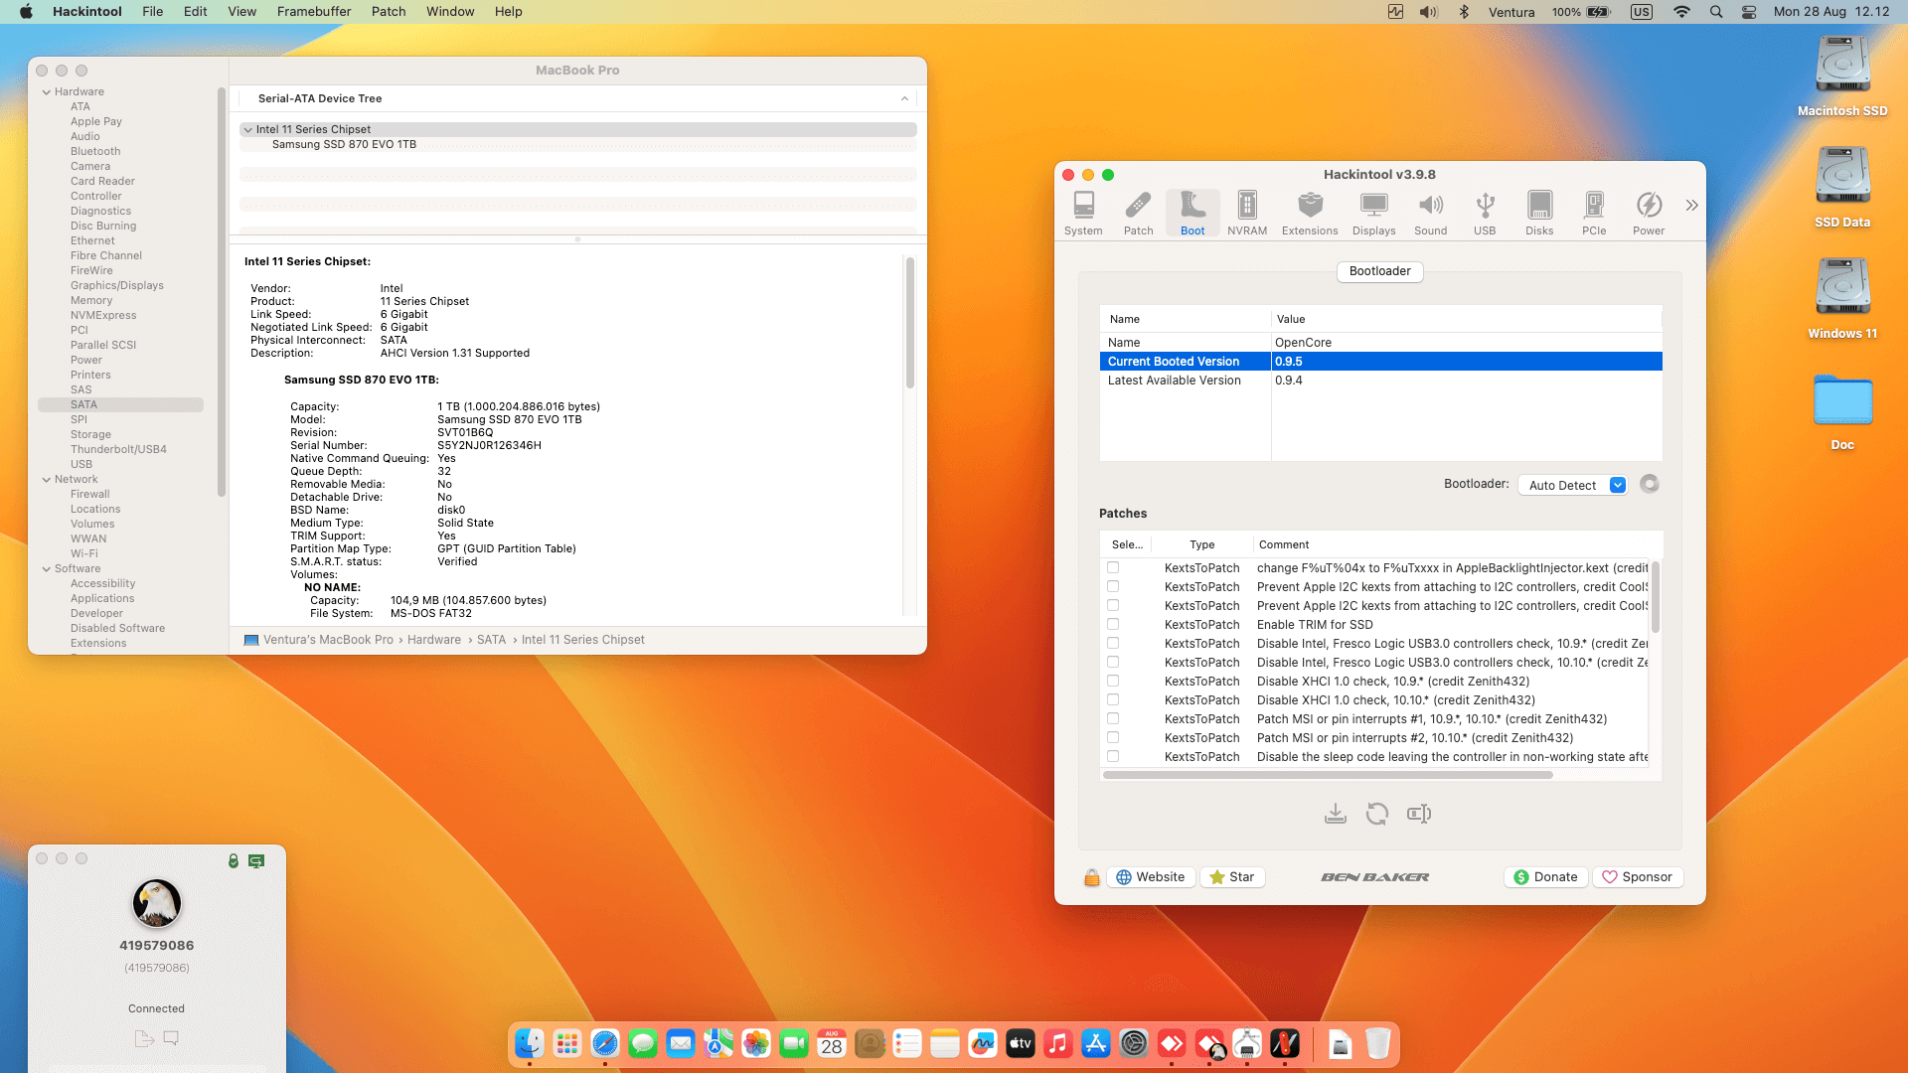Select the USB section icon

pos(1485,212)
